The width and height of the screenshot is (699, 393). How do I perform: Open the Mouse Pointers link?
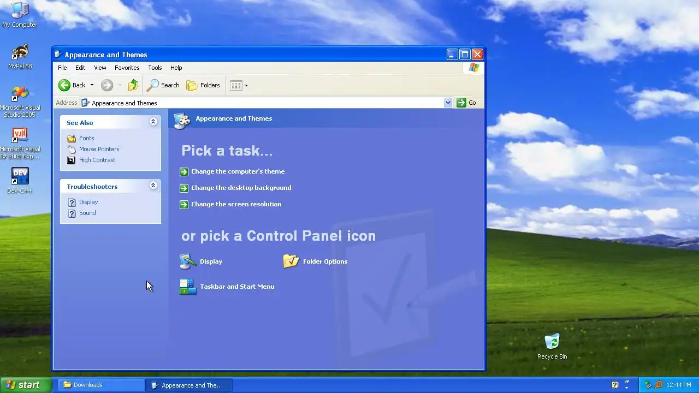[99, 149]
